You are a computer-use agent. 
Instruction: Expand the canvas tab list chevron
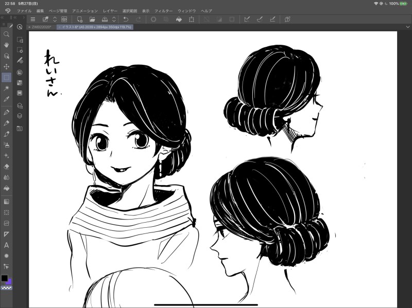pos(408,27)
